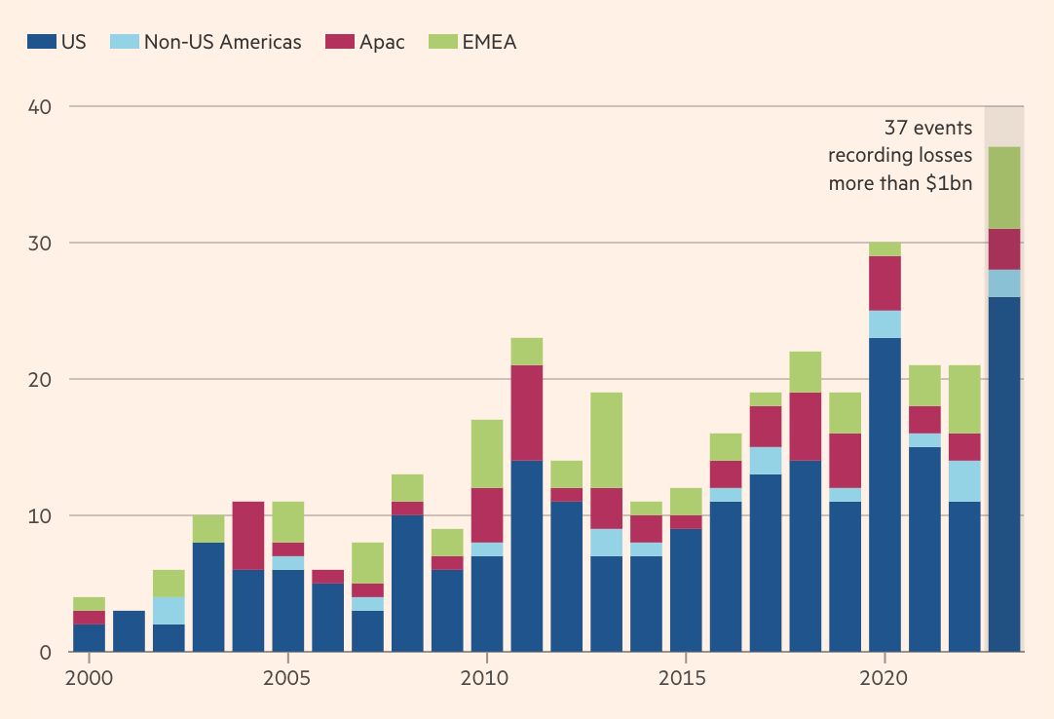Viewport: 1054px width, 719px height.
Task: Click the US dark blue legend swatch
Action: click(x=42, y=42)
